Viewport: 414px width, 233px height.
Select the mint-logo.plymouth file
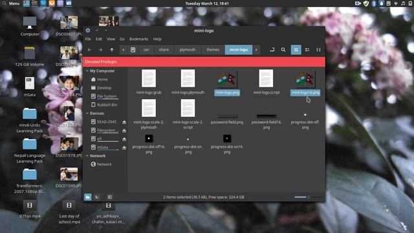click(x=188, y=82)
